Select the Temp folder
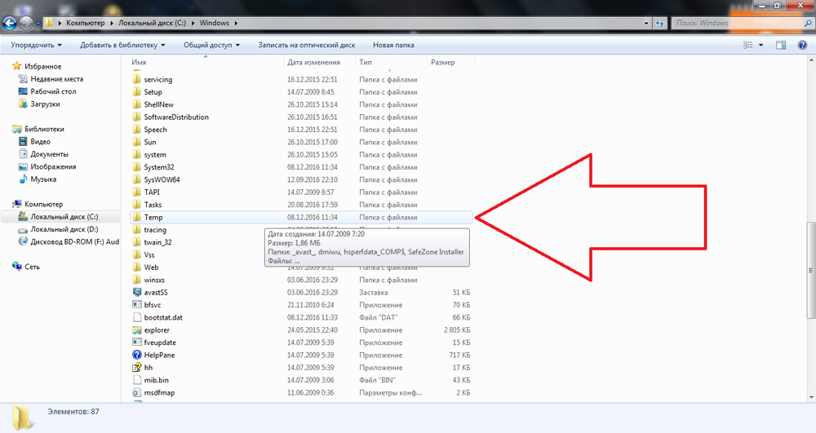The width and height of the screenshot is (816, 433). point(153,218)
